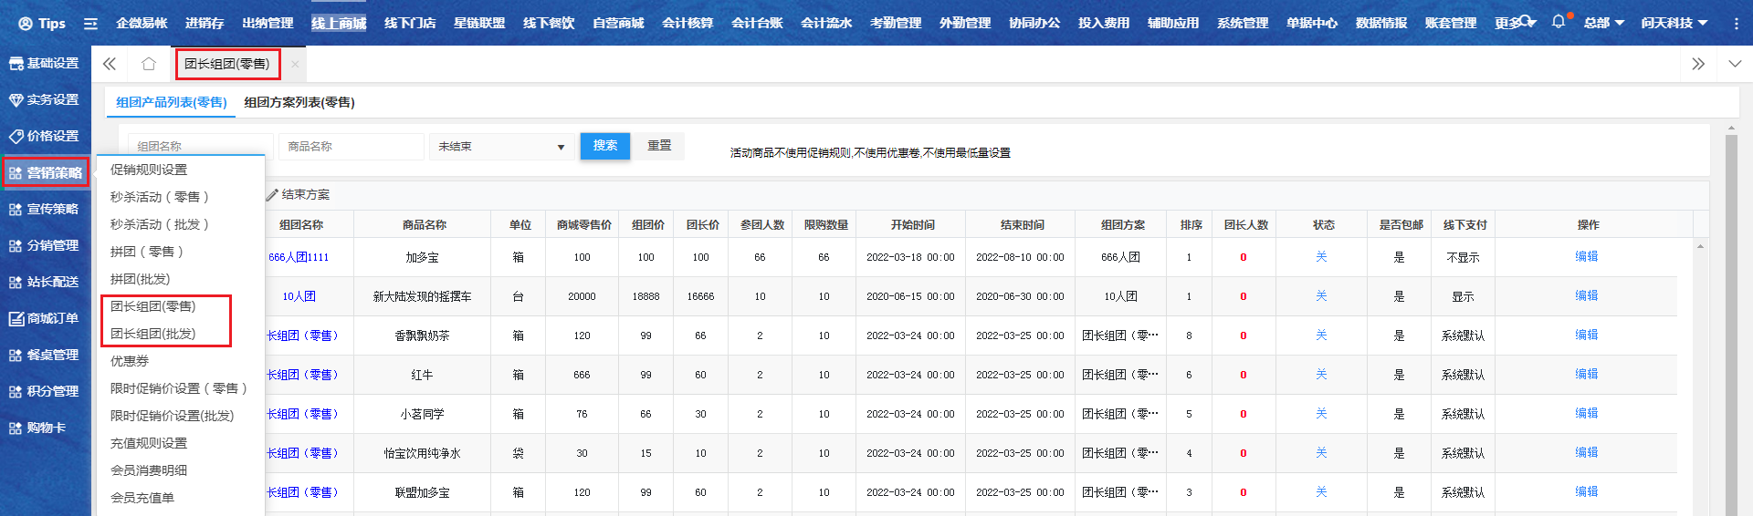Image resolution: width=1753 pixels, height=516 pixels.
Task: Open 商城订单 in the sidebar
Action: tap(45, 318)
